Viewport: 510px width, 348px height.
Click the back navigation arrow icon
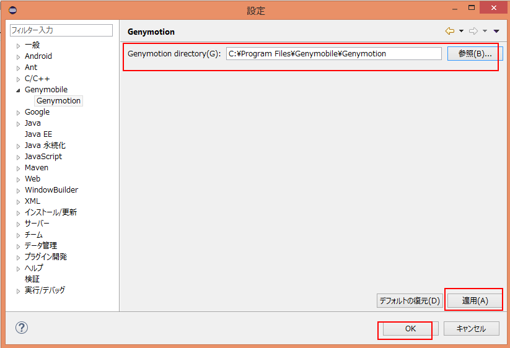(x=450, y=31)
